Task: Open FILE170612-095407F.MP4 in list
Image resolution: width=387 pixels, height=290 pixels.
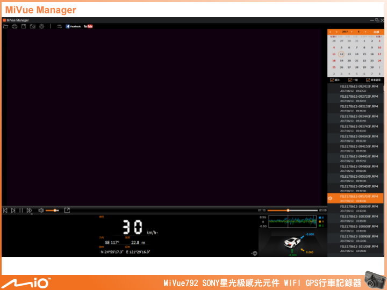Action: (355, 189)
